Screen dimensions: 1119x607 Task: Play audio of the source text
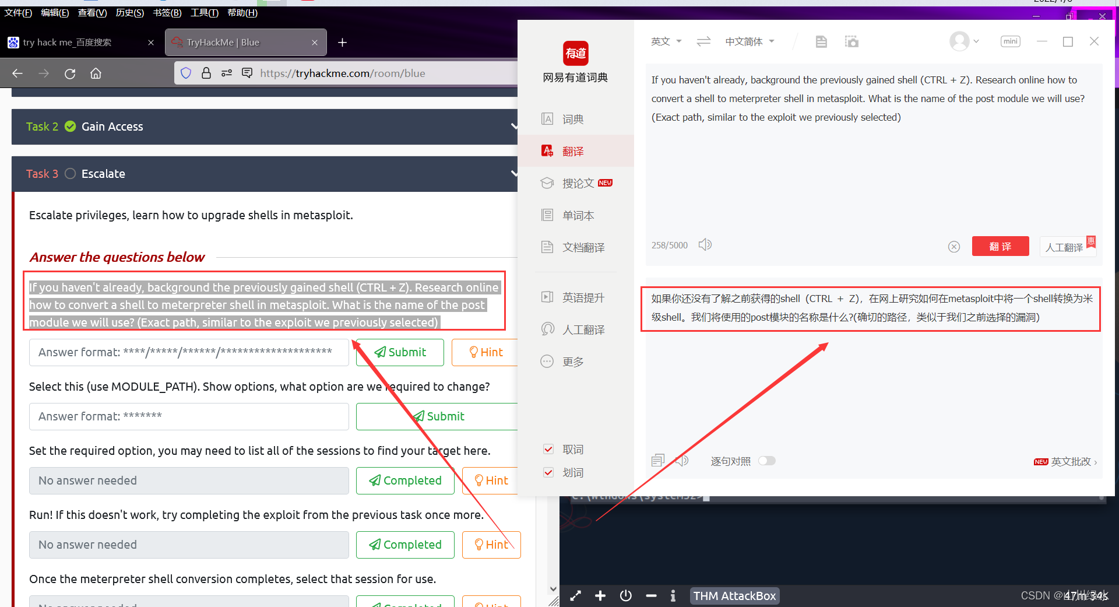(x=705, y=244)
